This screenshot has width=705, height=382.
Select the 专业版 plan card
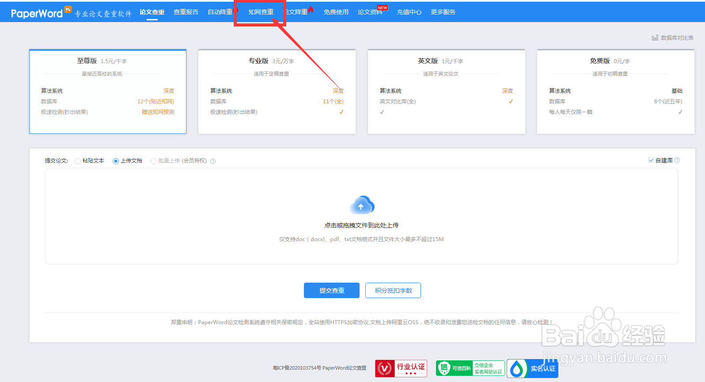(277, 91)
